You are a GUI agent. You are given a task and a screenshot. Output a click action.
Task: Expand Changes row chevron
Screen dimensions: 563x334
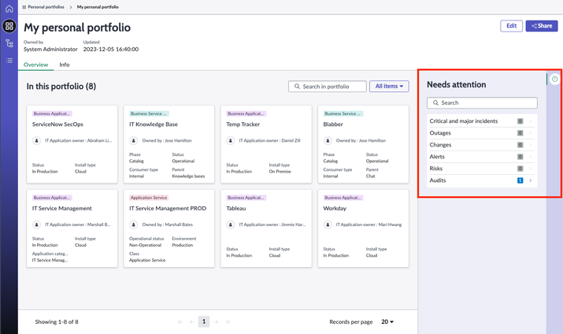[531, 145]
